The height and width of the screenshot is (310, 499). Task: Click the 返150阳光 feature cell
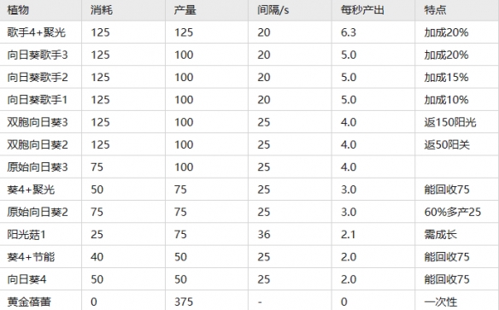[x=450, y=122]
